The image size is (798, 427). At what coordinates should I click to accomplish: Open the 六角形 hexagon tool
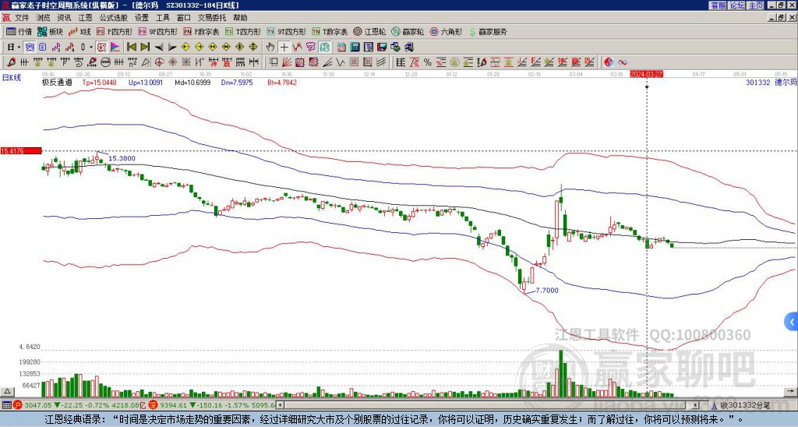(x=446, y=31)
